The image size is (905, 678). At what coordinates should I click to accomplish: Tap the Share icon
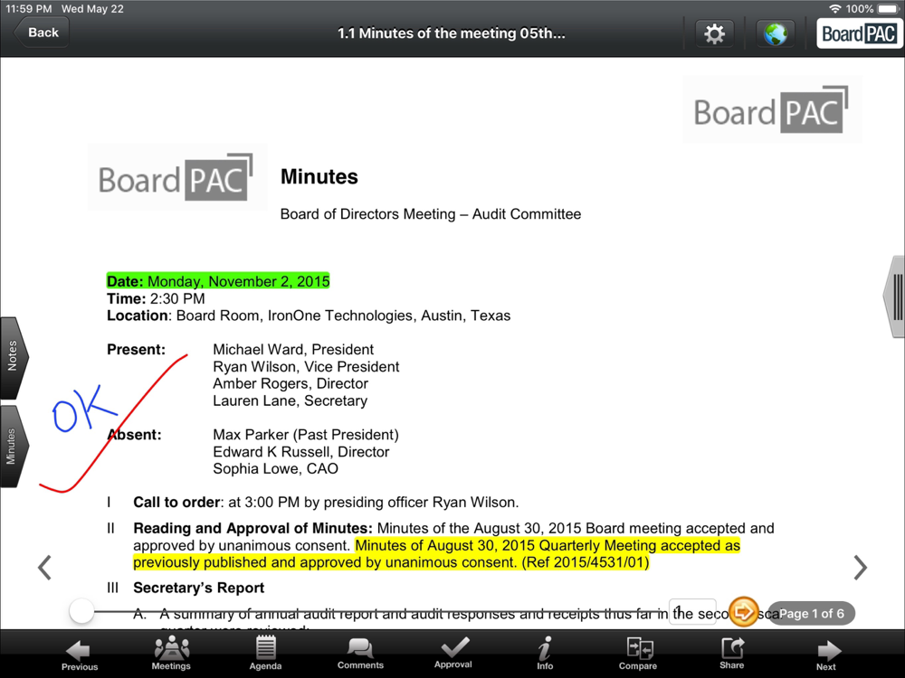(x=731, y=654)
